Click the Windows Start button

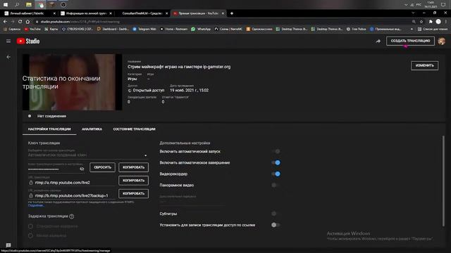[x=6, y=5]
